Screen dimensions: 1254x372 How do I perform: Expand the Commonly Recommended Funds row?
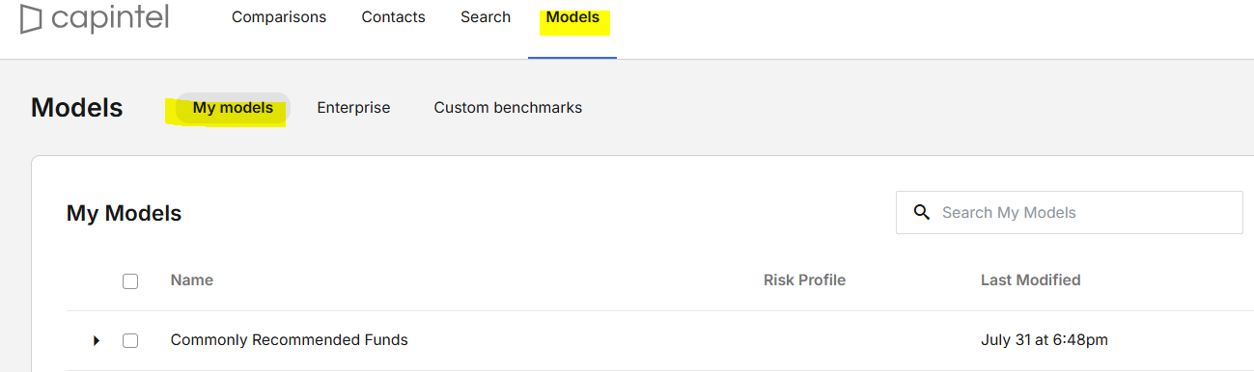pyautogui.click(x=96, y=340)
